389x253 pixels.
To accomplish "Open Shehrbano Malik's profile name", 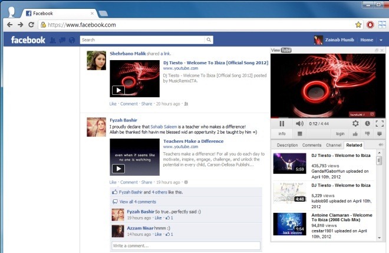I will tap(128, 54).
